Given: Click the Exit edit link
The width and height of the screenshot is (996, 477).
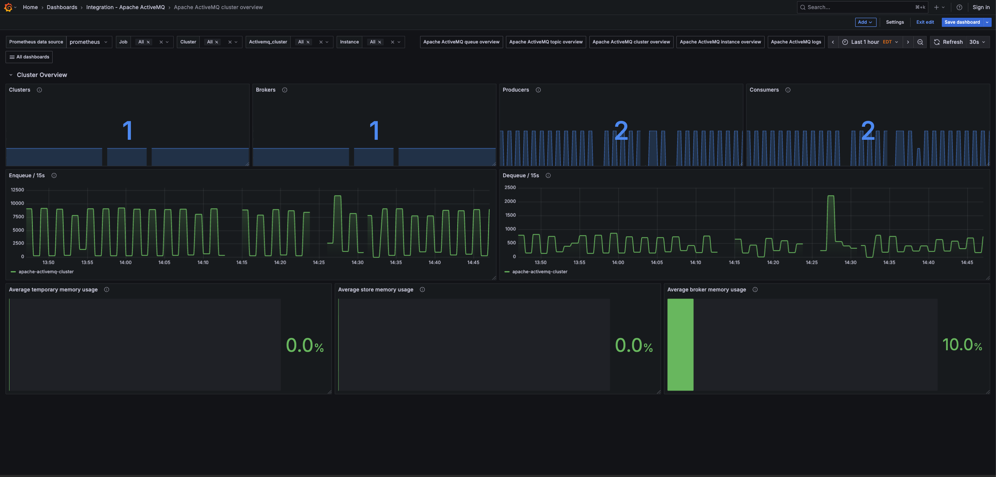Looking at the screenshot, I should coord(925,22).
